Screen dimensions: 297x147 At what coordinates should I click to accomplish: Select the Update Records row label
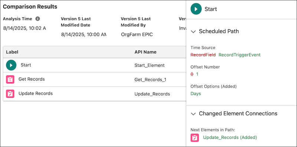tap(36, 93)
